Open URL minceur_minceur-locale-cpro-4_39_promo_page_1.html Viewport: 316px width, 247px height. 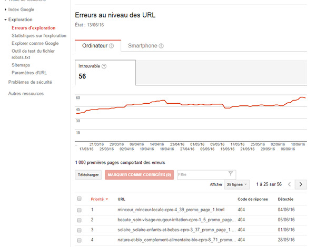(171, 210)
